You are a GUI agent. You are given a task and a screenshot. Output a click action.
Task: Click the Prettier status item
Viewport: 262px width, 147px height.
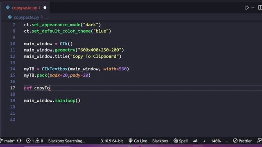click(242, 141)
